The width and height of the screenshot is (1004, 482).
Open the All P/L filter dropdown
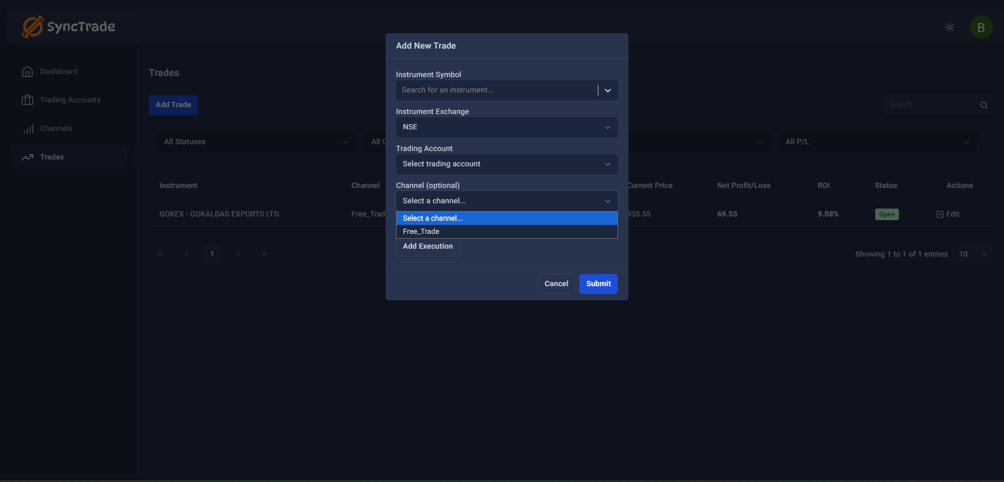coord(877,142)
